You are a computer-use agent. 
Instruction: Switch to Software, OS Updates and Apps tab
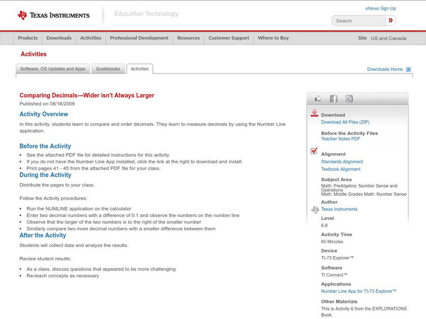(x=53, y=69)
